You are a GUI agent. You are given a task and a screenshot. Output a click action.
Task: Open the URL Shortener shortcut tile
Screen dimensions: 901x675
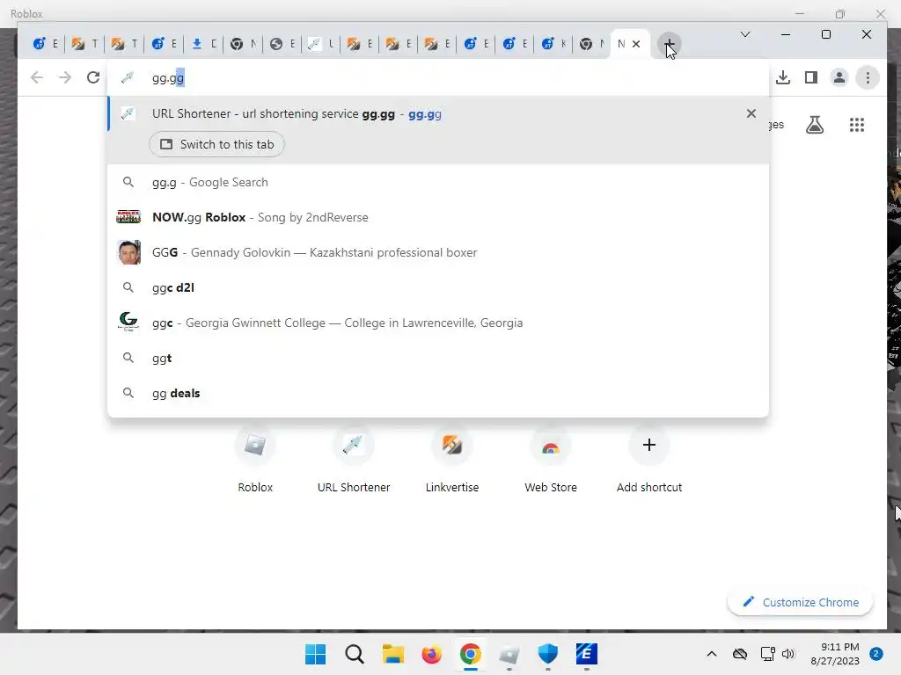pyautogui.click(x=354, y=461)
